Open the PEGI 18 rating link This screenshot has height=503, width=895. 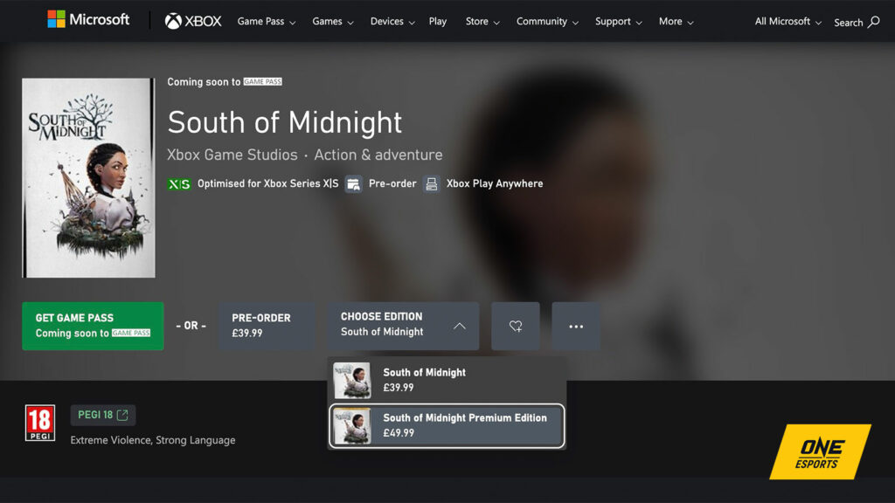tap(103, 415)
